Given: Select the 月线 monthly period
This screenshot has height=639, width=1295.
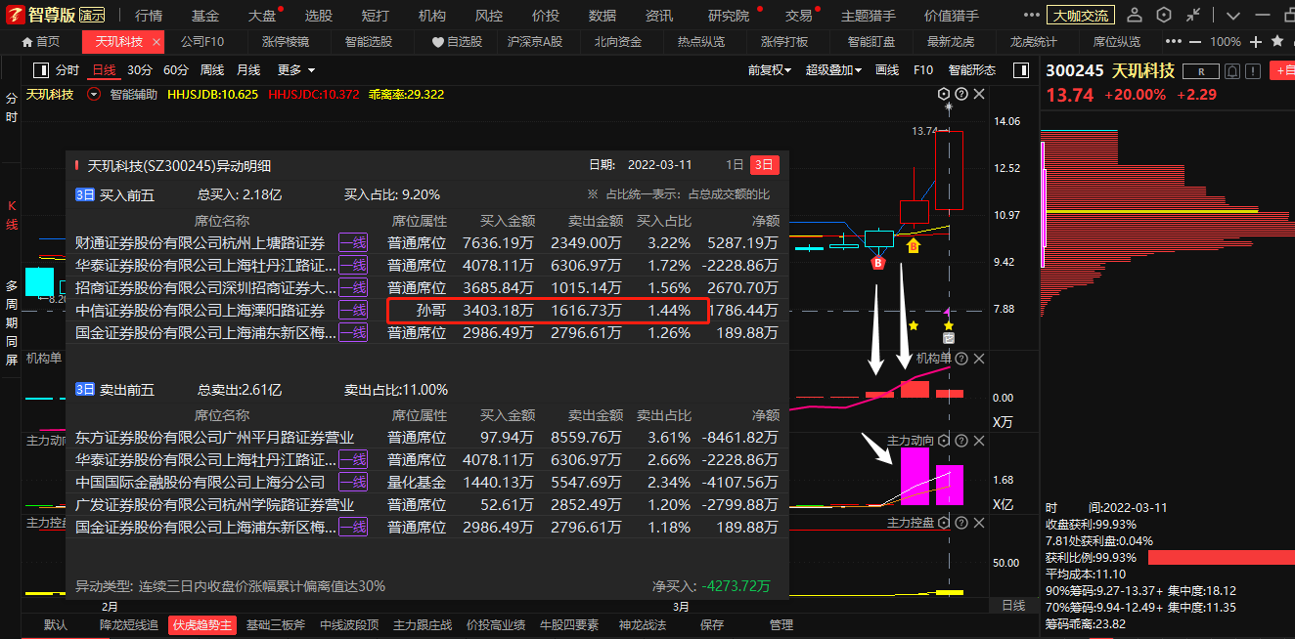Looking at the screenshot, I should coord(248,70).
